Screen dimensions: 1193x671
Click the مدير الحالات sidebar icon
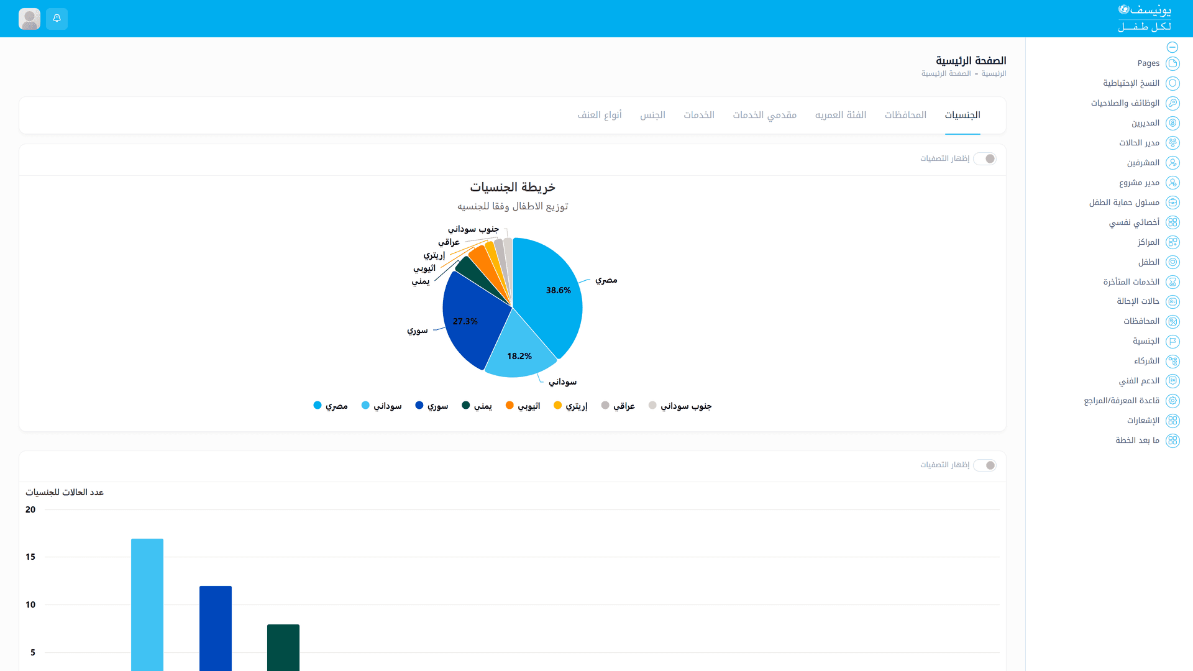(1172, 143)
